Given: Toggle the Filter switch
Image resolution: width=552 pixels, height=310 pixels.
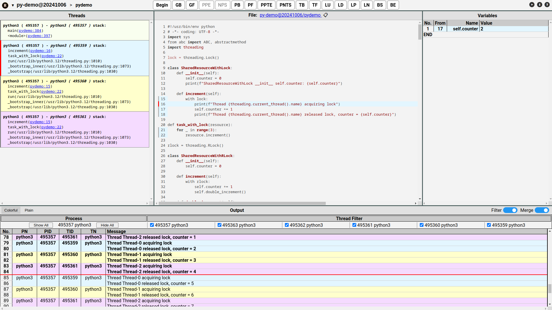Looking at the screenshot, I should 510,210.
